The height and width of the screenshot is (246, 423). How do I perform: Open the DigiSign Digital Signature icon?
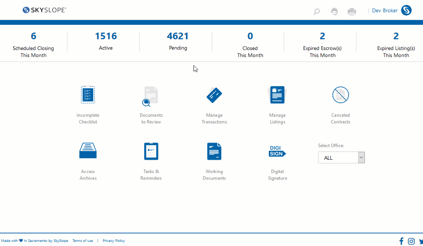click(277, 151)
